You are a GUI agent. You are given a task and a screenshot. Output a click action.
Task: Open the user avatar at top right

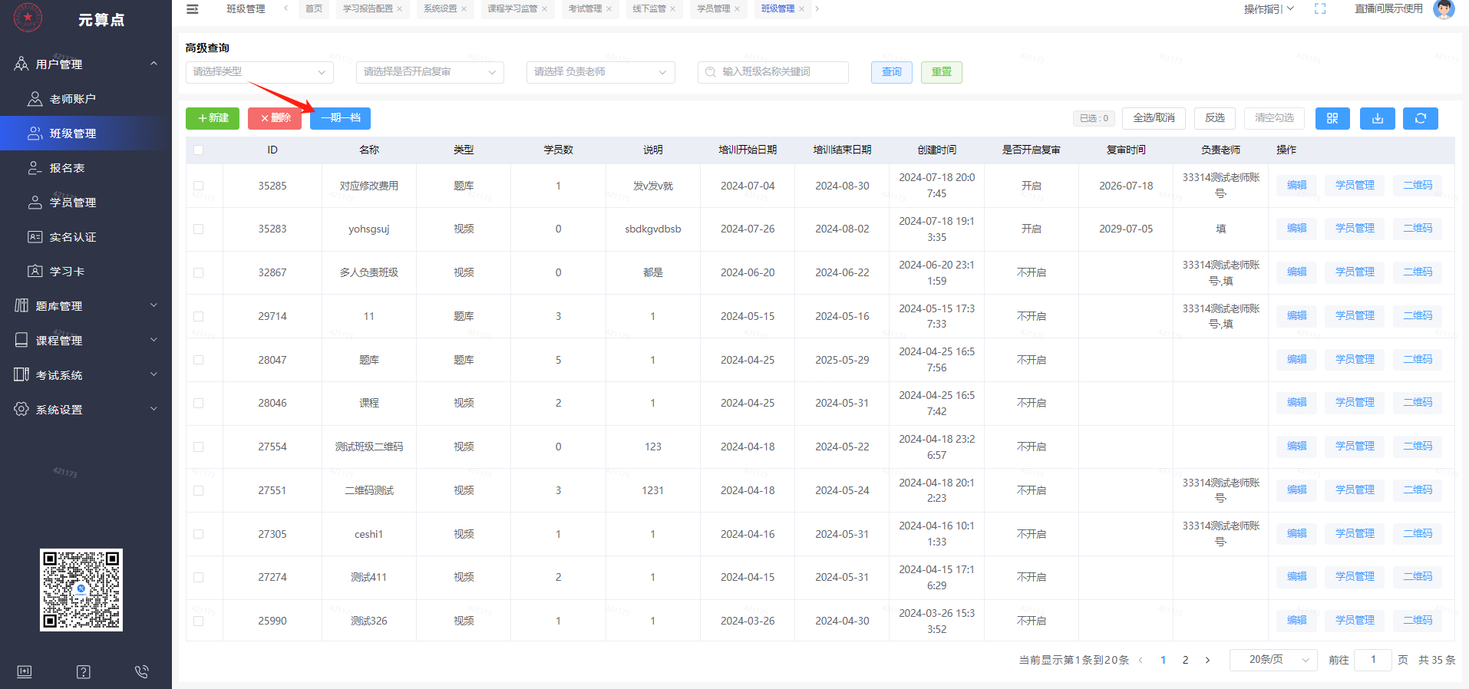point(1444,9)
